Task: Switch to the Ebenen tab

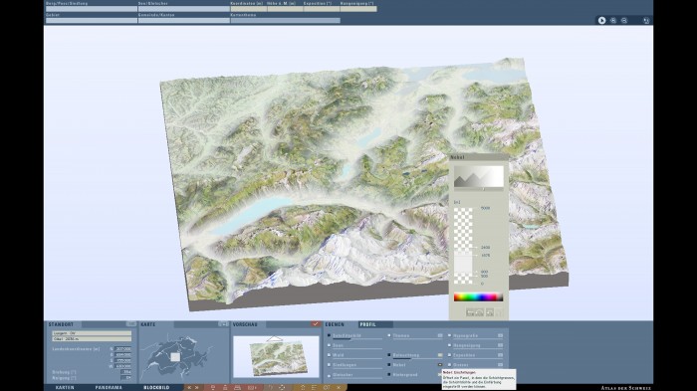Action: pyautogui.click(x=335, y=324)
